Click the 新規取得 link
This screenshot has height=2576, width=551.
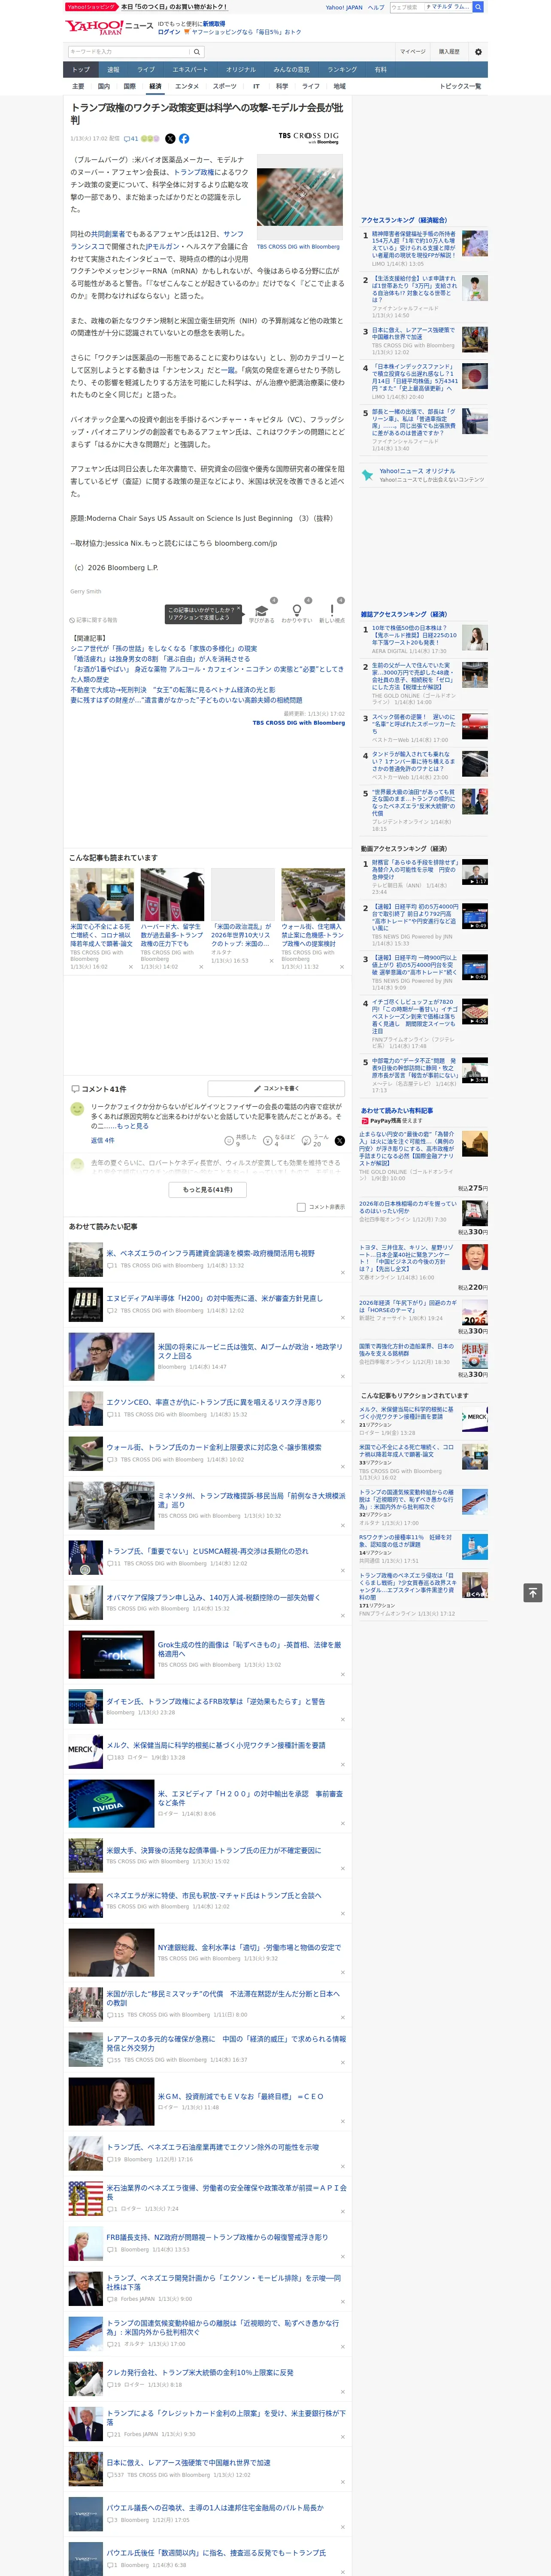[x=214, y=24]
